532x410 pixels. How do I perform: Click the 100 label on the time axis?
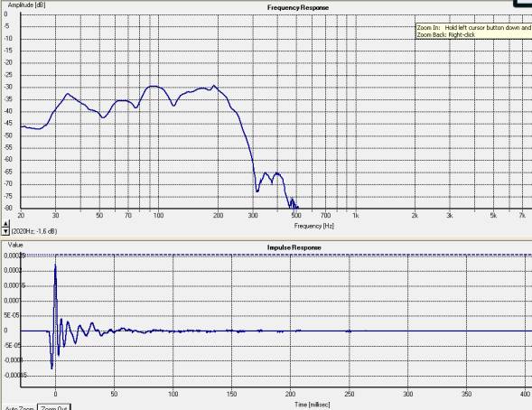(173, 394)
